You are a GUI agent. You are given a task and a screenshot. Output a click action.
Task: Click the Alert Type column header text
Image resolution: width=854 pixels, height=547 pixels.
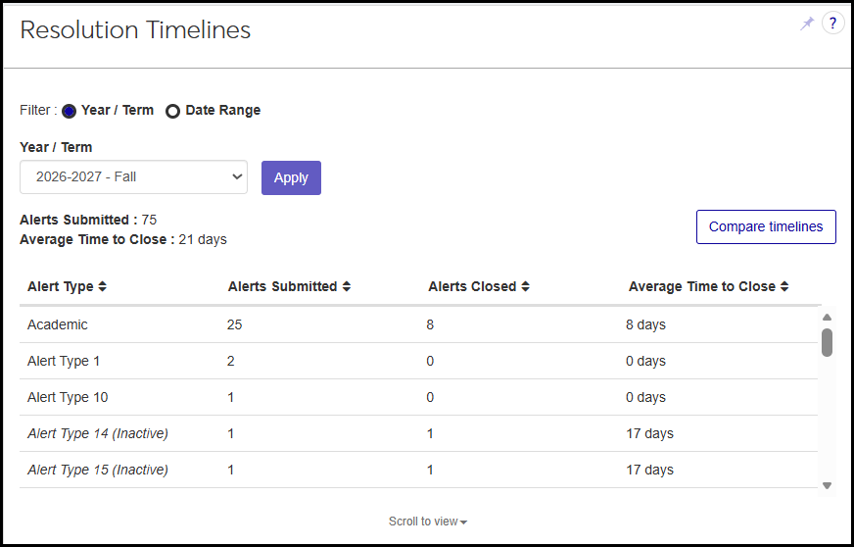pos(61,286)
